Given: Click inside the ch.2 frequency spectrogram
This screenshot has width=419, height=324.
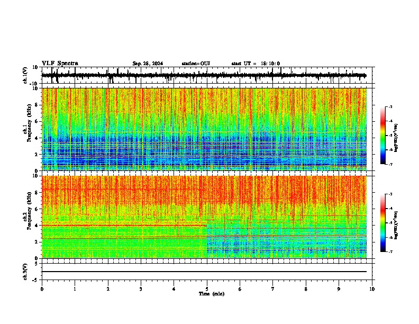Looking at the screenshot, I should coord(204,217).
